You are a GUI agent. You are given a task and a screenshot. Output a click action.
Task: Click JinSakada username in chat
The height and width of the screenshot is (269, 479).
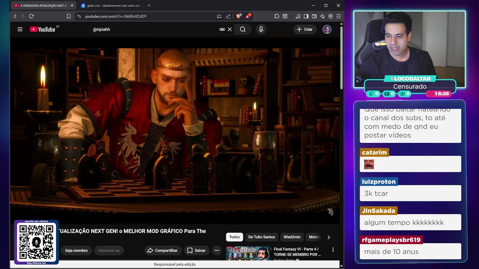378,211
